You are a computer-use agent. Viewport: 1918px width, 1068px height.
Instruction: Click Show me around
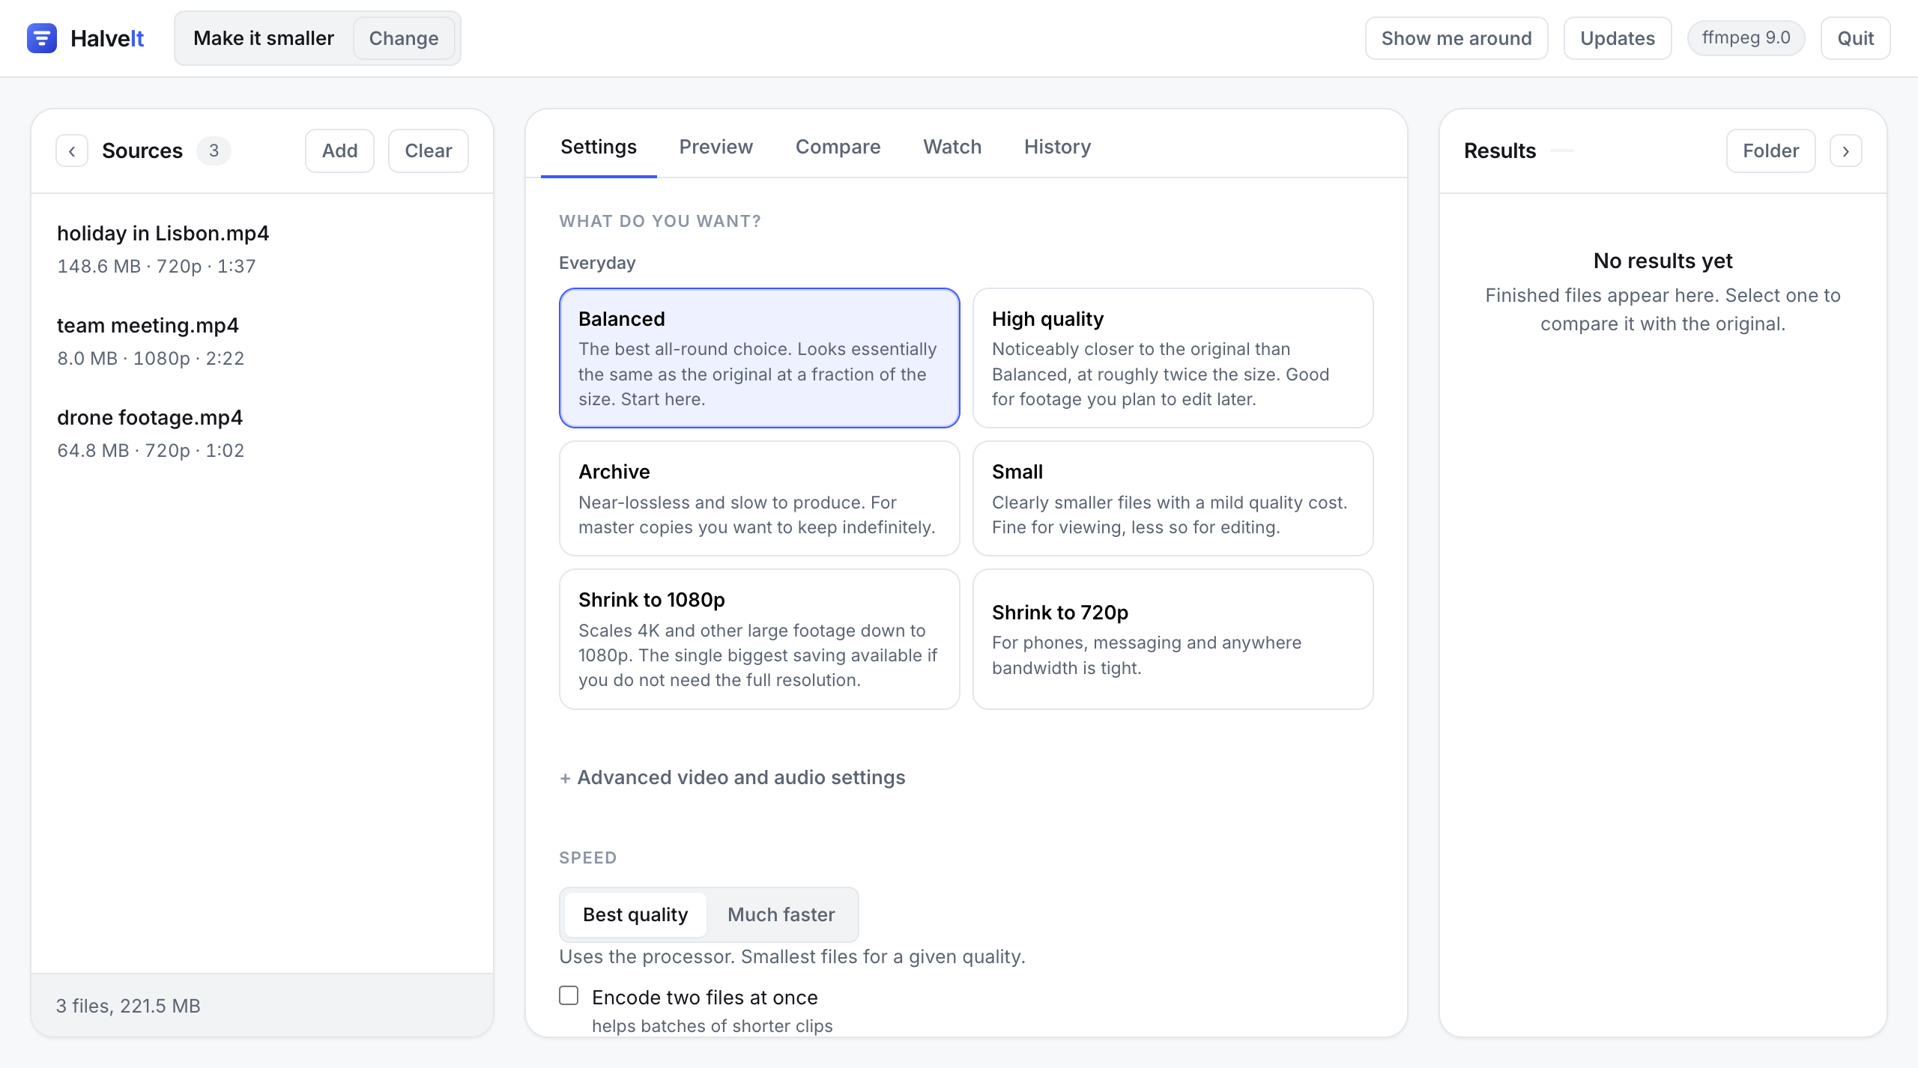(1456, 38)
